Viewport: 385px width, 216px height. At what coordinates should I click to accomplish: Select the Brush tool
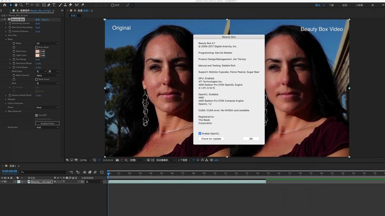[60, 5]
